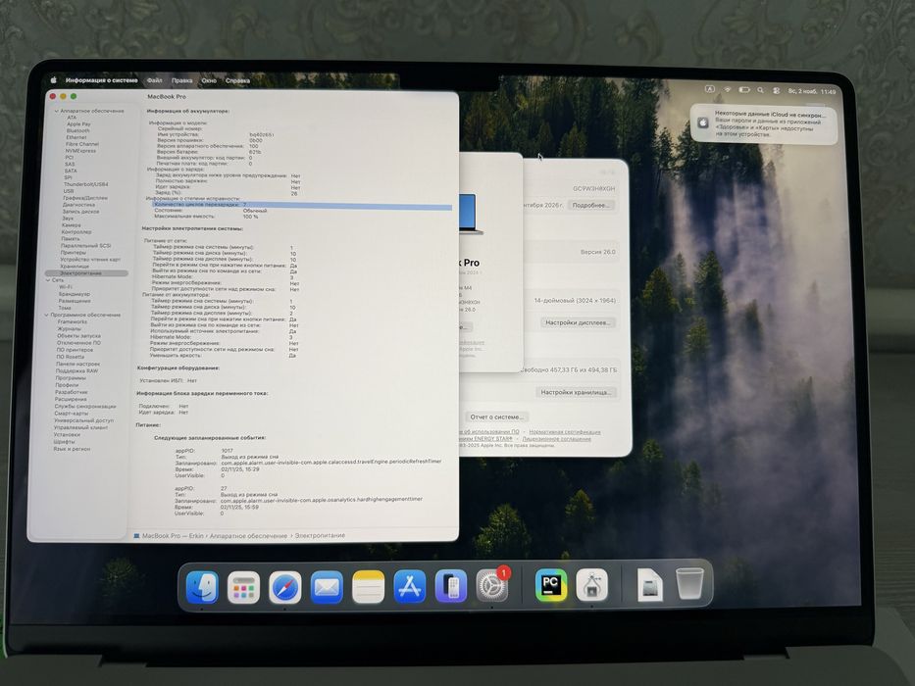This screenshot has height=686, width=915.
Task: Click the Количество циклов перезарядки row
Action: pyautogui.click(x=302, y=205)
